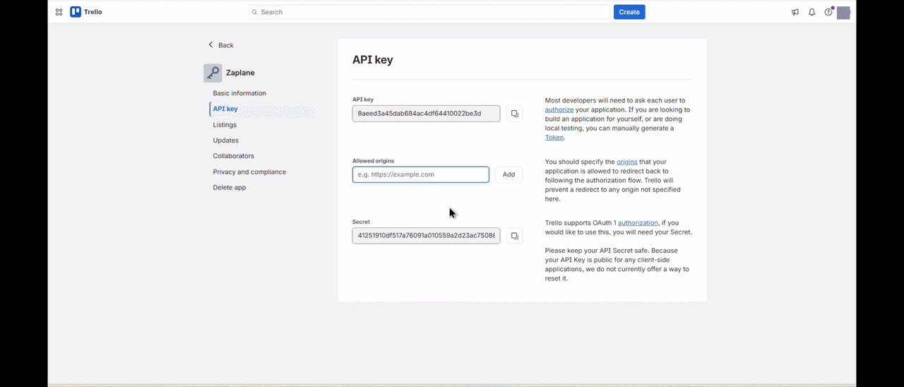Follow the Token link
The height and width of the screenshot is (387, 904).
[x=554, y=138]
